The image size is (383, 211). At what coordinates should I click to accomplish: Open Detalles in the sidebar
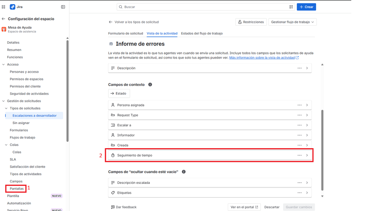click(13, 43)
